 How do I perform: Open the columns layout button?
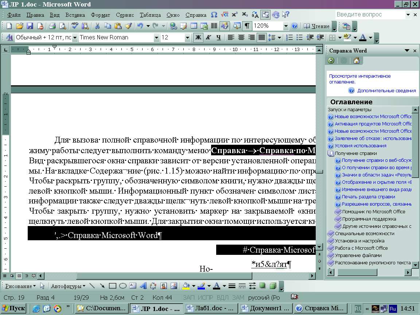[x=214, y=26]
